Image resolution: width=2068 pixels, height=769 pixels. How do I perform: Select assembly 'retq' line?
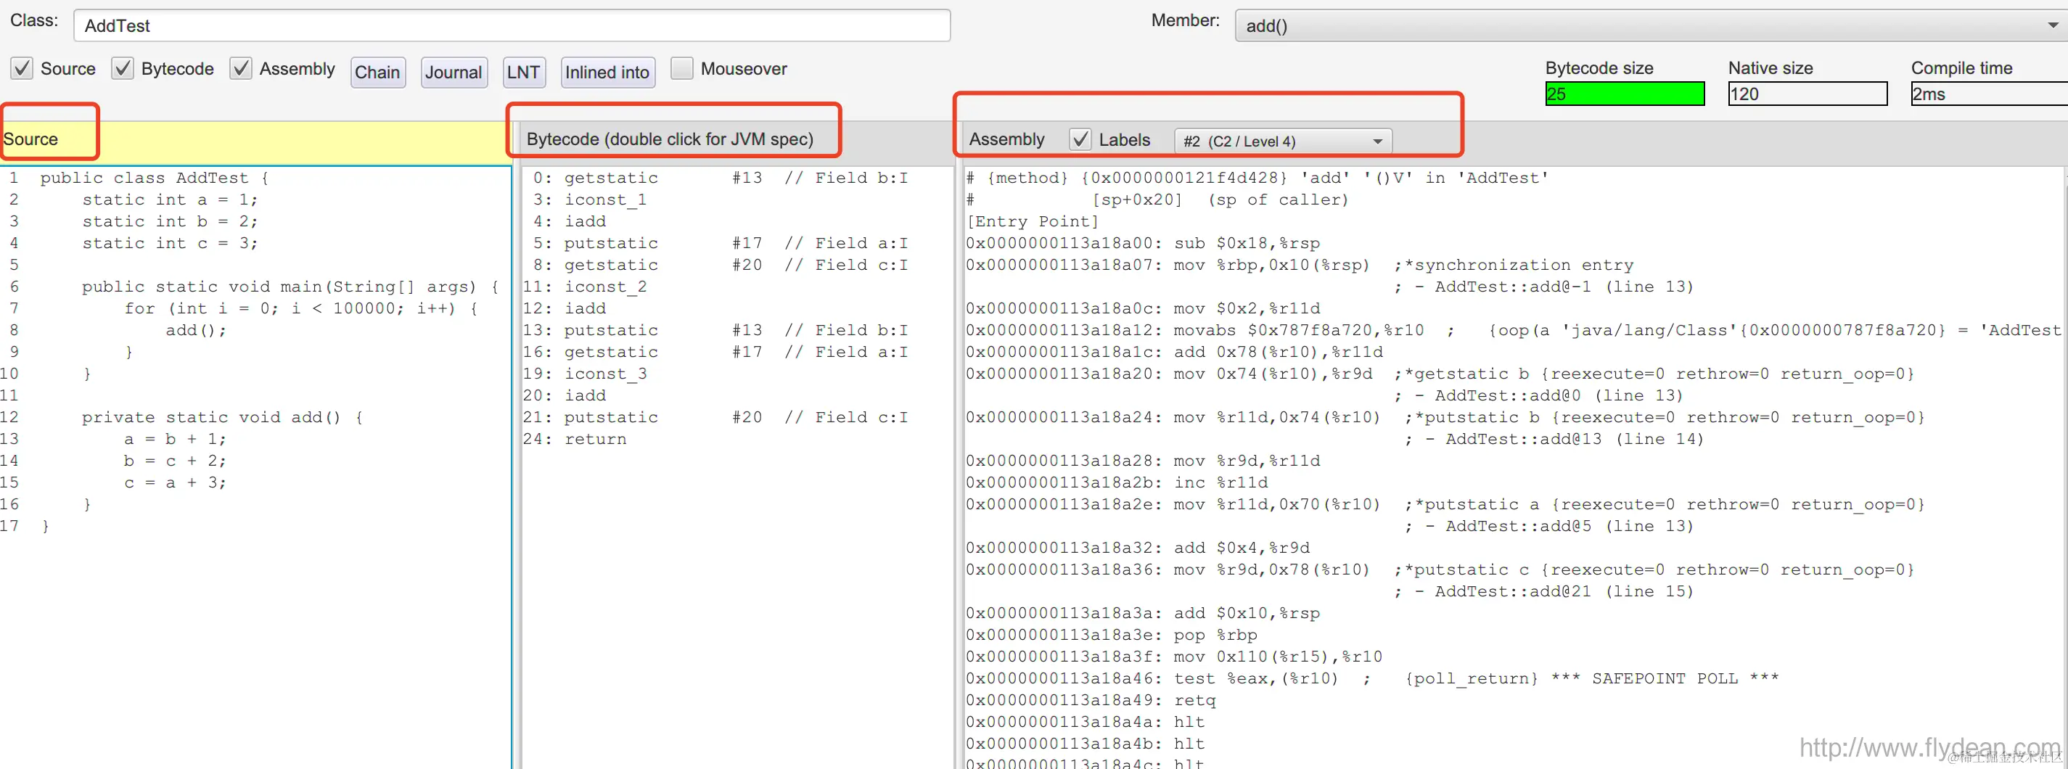[x=1091, y=700]
